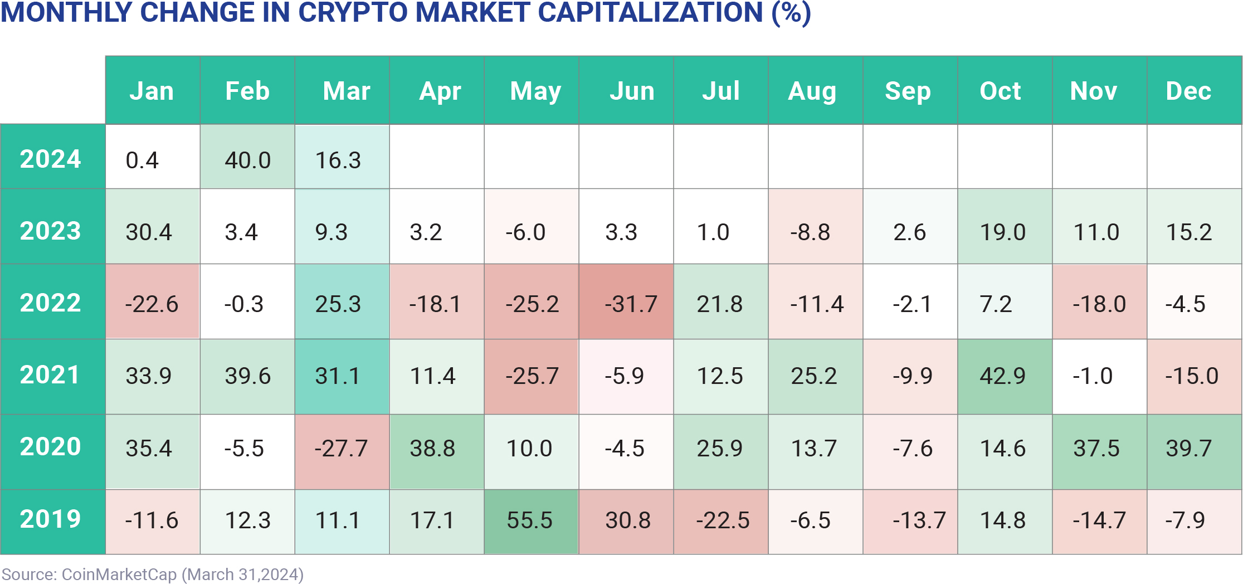1243x584 pixels.
Task: Click the 30.4 cell for Jan 2023
Action: pyautogui.click(x=149, y=232)
